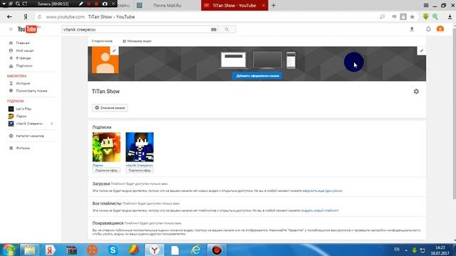
Task: Click the upload video arrow icon
Action: (x=412, y=29)
